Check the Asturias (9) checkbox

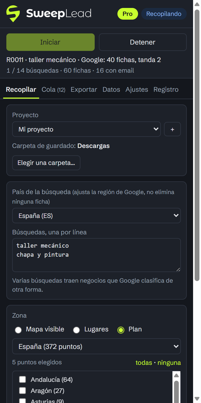22,401
